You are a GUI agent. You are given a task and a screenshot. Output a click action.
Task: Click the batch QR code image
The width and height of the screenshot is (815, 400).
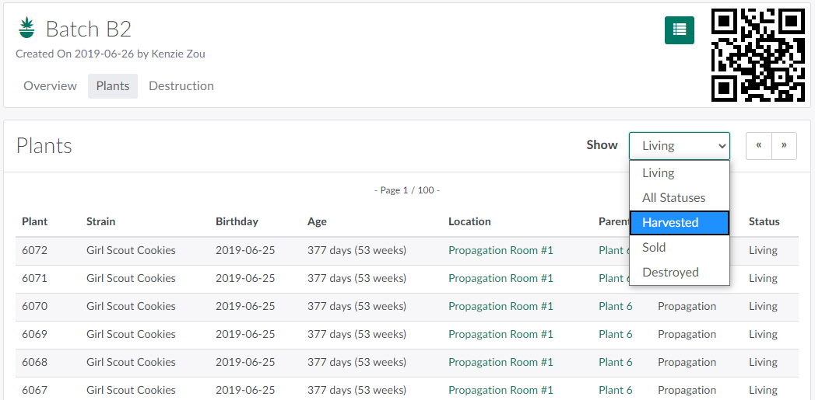(757, 55)
